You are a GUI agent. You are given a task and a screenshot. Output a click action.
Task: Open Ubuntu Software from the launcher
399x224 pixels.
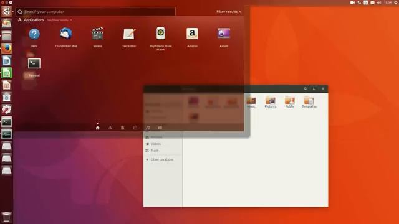click(x=6, y=97)
